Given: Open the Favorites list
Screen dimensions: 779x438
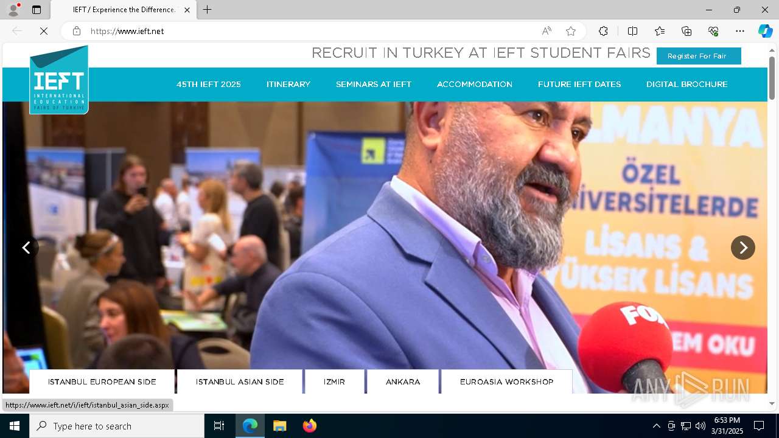Looking at the screenshot, I should (x=660, y=31).
